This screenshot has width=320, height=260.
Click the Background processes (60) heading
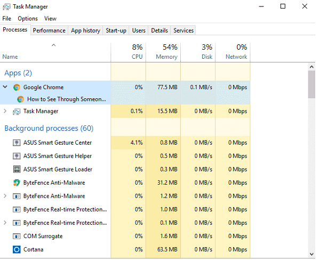click(49, 128)
